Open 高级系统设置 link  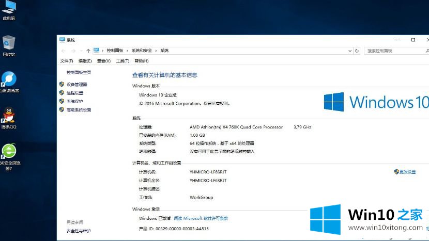[79, 110]
